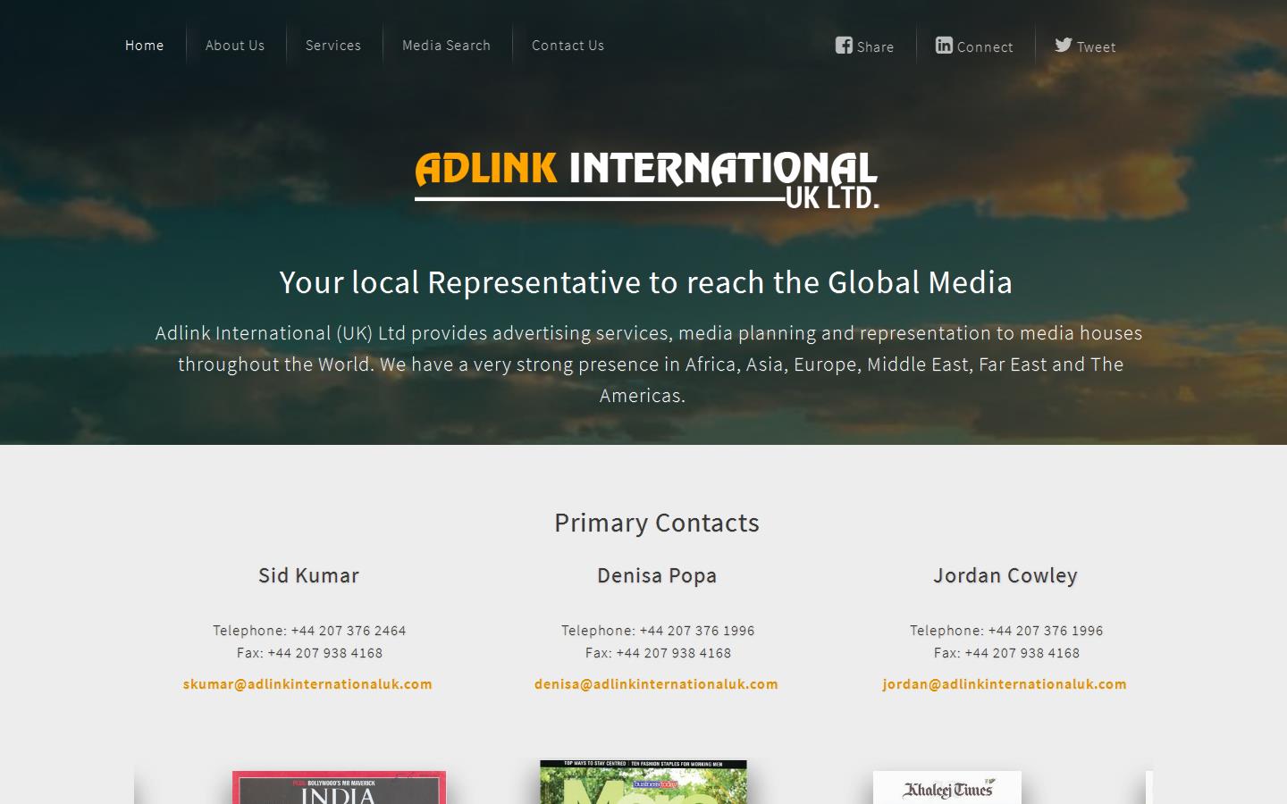Click the heading Primary Contacts
Viewport: 1287px width, 804px height.
tap(656, 523)
